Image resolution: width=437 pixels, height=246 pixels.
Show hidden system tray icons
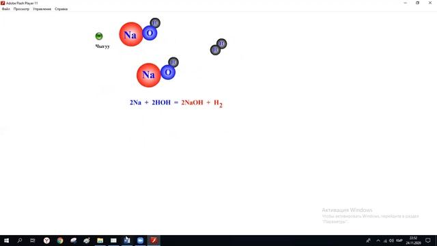click(x=378, y=241)
